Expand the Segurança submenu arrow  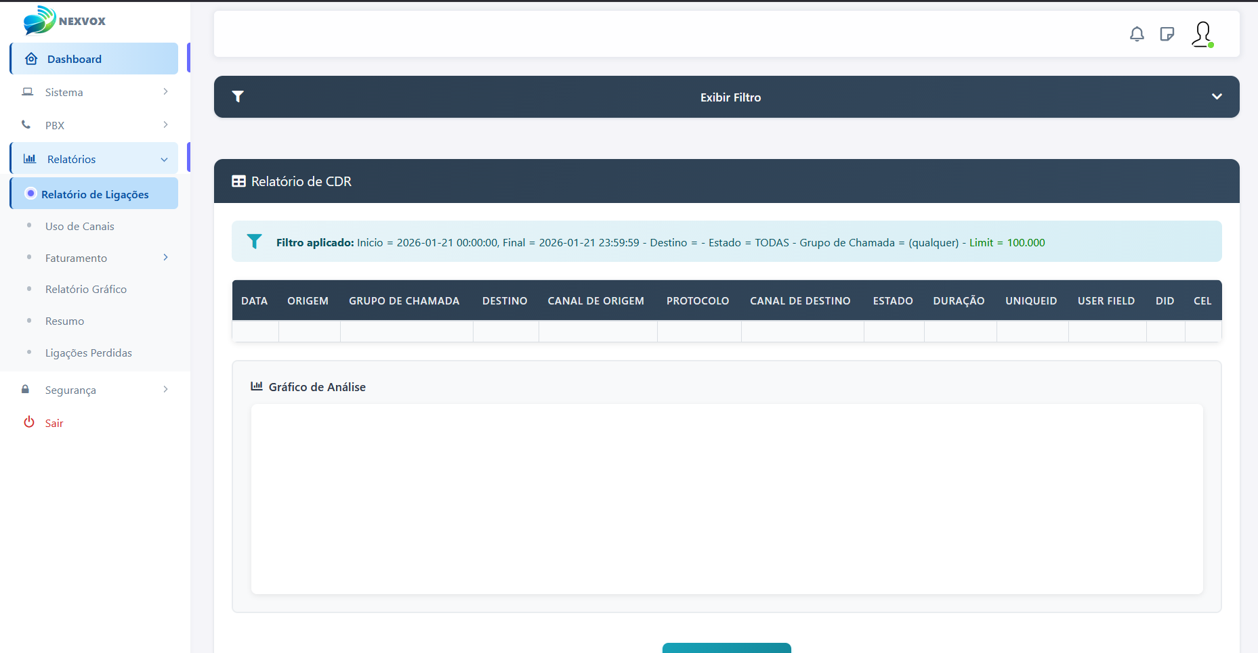165,389
